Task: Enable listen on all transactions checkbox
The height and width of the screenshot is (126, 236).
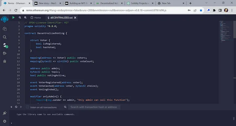Action: (x=27, y=107)
